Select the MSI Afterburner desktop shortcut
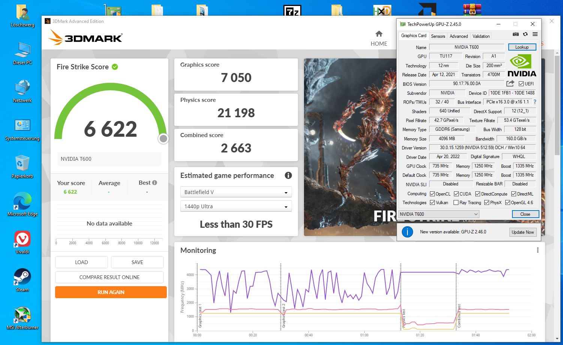Viewport: 563px width, 345px height. [x=22, y=318]
